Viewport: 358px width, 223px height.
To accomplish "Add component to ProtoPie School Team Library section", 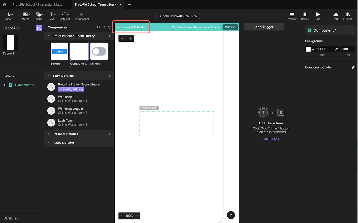I will click(x=110, y=36).
